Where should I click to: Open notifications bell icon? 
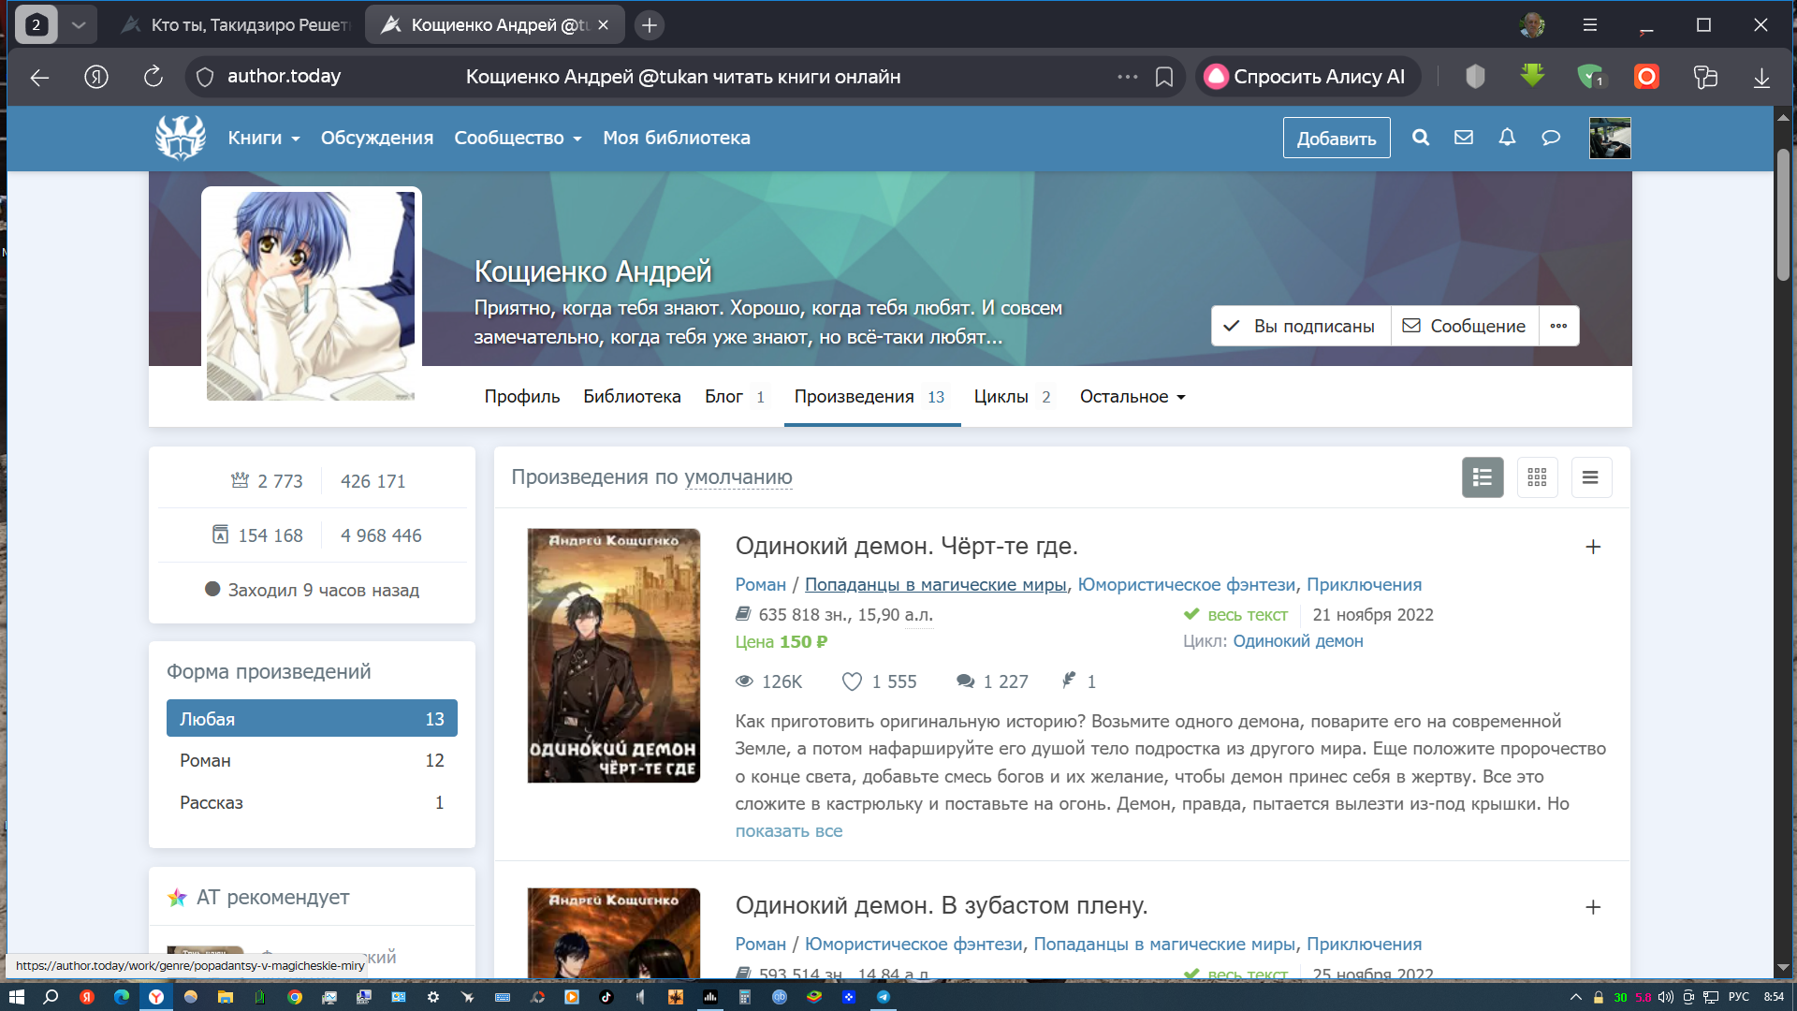[x=1507, y=138]
